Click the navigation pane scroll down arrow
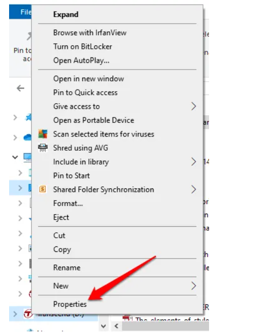256x334 pixels. pos(104,326)
